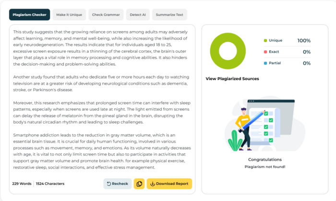Screen dimensions: 336x201
Task: Click the Unique 100% percentage value
Action: point(304,41)
